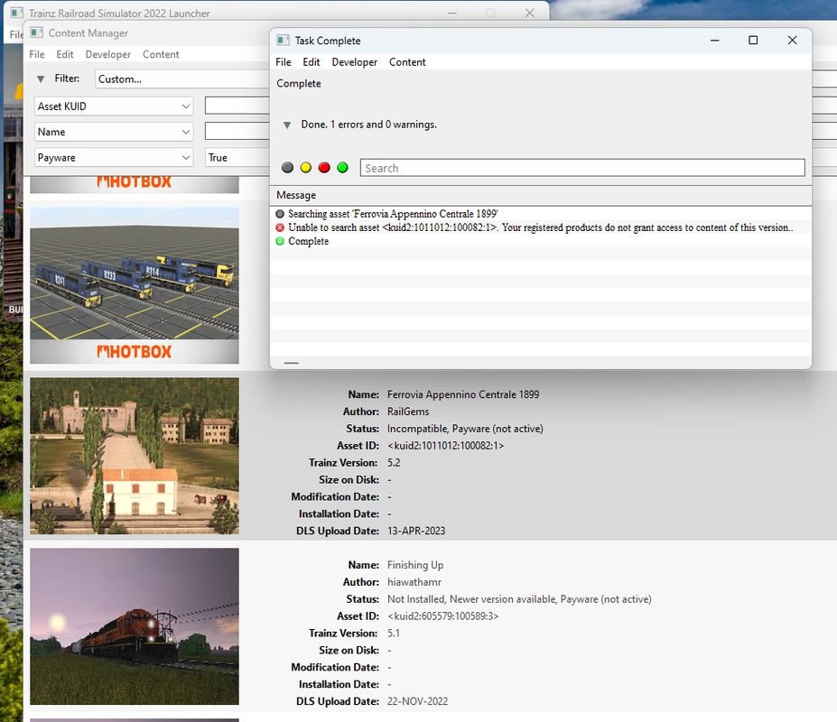This screenshot has height=722, width=837.
Task: Open the Payware filter dropdown
Action: tap(114, 157)
